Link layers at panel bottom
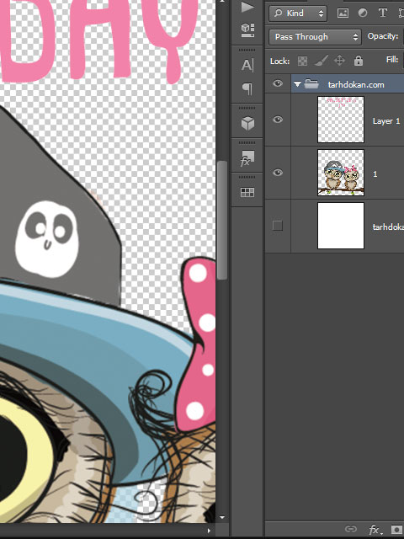The height and width of the screenshot is (539, 404). pyautogui.click(x=351, y=529)
